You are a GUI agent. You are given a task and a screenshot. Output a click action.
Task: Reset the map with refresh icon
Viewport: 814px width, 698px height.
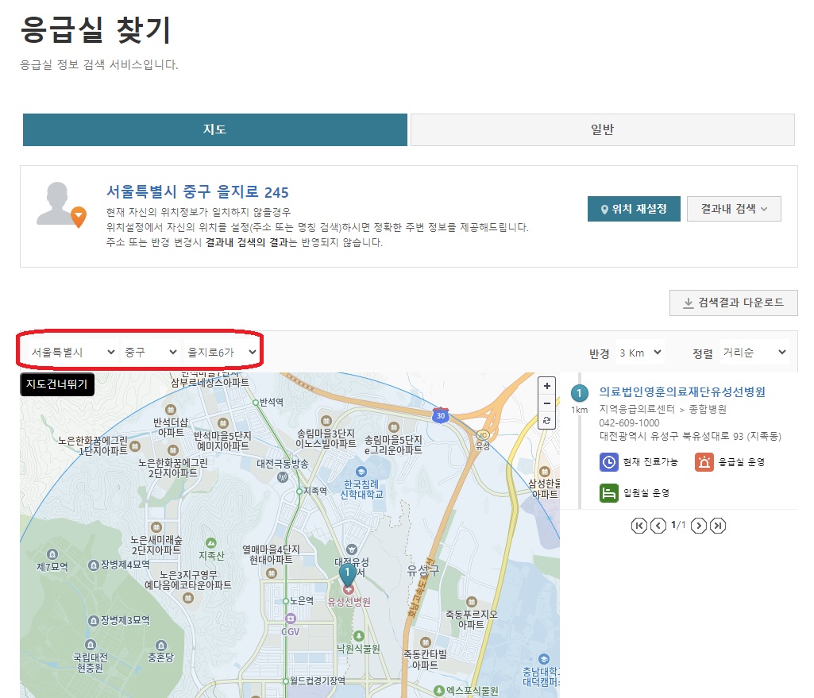[x=546, y=420]
